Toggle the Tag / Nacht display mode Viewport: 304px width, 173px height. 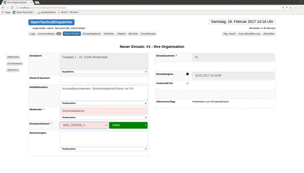(x=229, y=34)
